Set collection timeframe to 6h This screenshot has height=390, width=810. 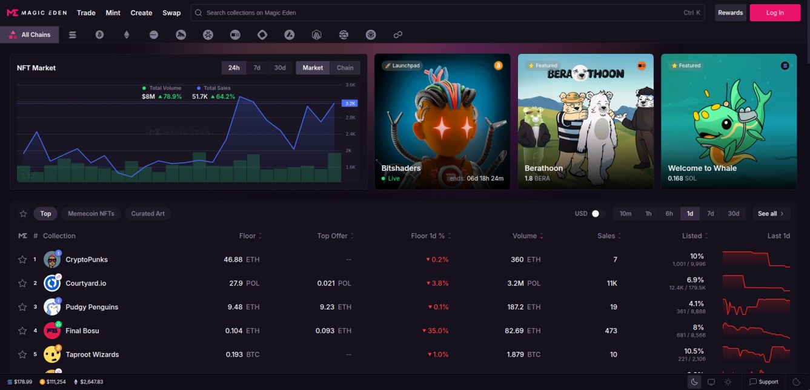[x=669, y=214]
